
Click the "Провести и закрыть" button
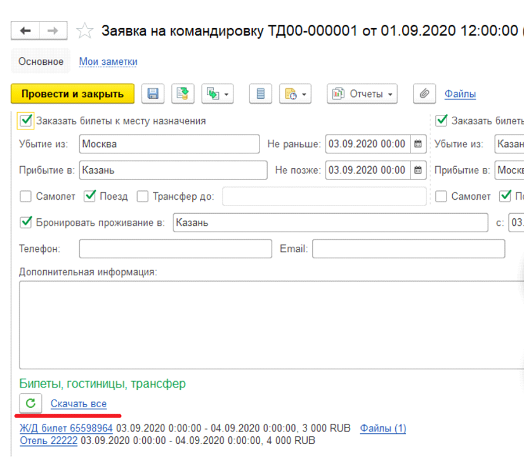72,94
